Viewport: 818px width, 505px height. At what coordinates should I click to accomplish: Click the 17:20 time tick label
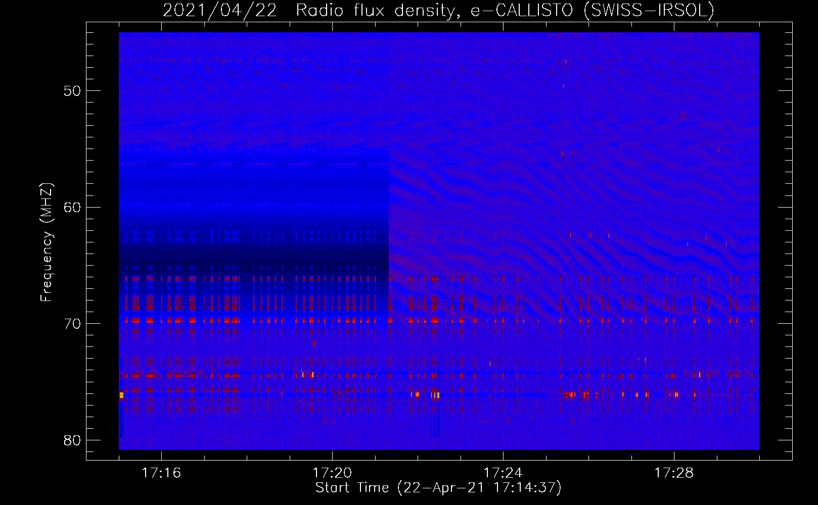click(332, 473)
